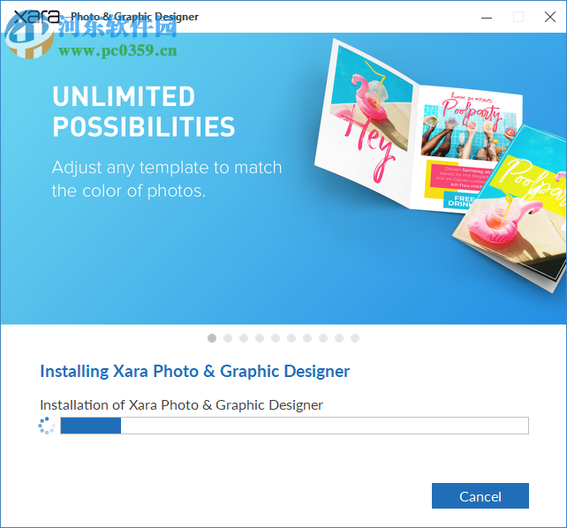Select the second slideshow dot
Viewport: 567px width, 528px height.
click(228, 338)
